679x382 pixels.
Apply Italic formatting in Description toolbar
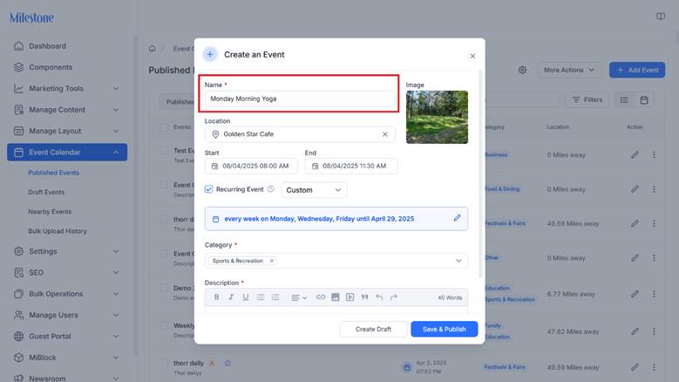(231, 297)
